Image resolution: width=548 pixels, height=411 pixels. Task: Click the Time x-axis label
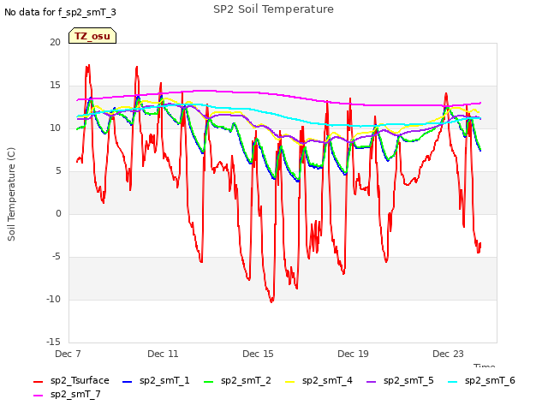pyautogui.click(x=484, y=366)
